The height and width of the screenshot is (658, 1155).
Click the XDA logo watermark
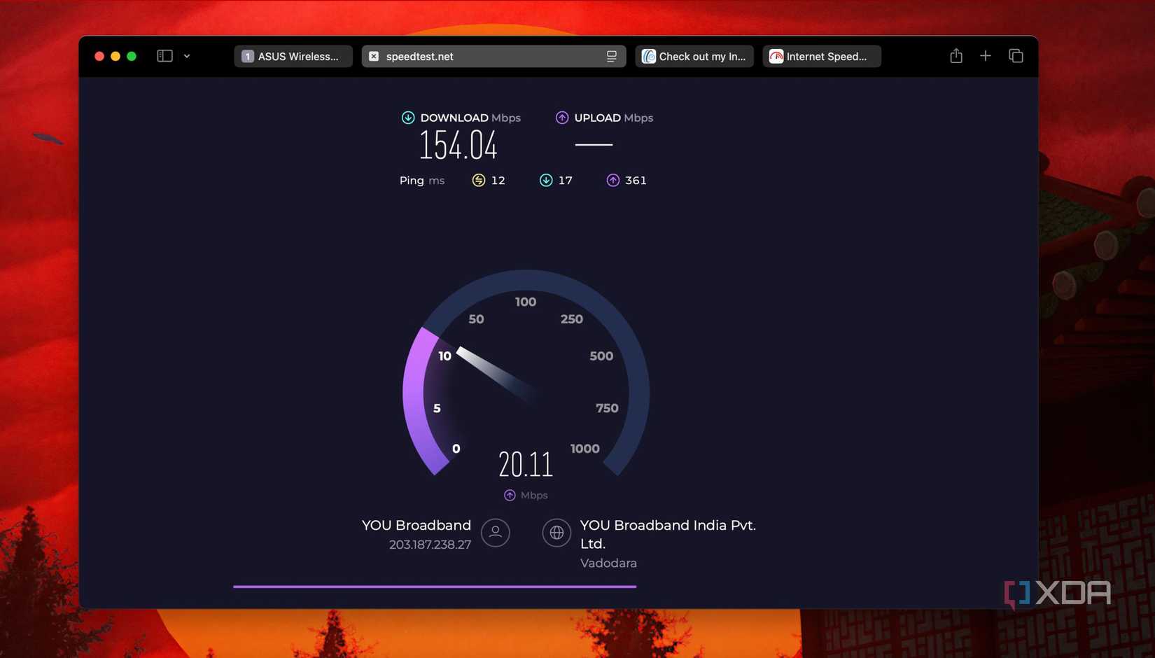pyautogui.click(x=1059, y=594)
